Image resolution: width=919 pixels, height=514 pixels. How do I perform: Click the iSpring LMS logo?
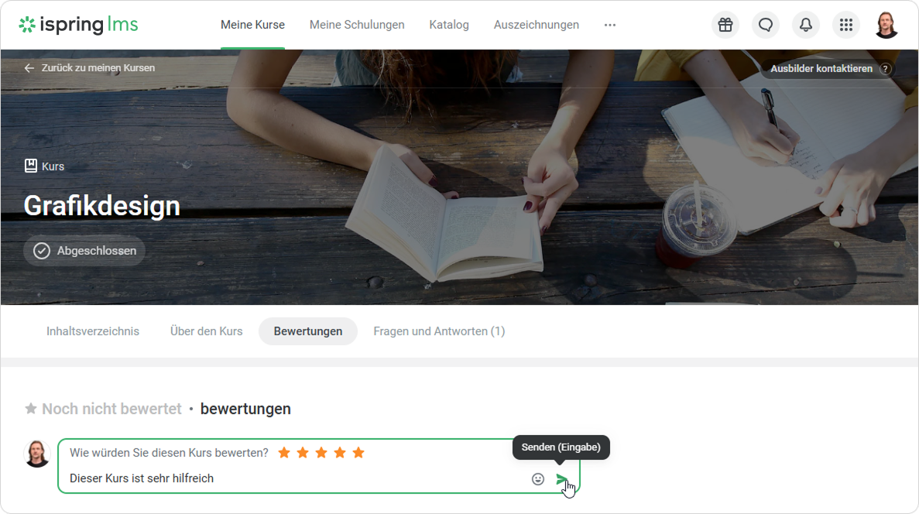tap(78, 25)
